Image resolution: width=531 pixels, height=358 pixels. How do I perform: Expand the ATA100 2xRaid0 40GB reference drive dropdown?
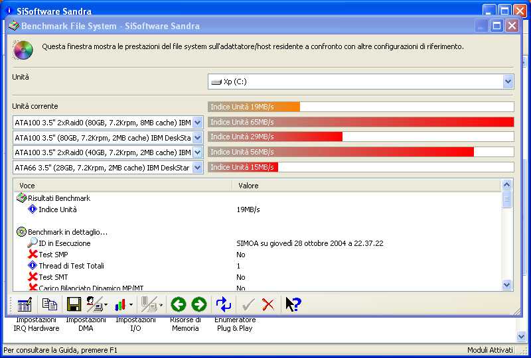pyautogui.click(x=198, y=152)
